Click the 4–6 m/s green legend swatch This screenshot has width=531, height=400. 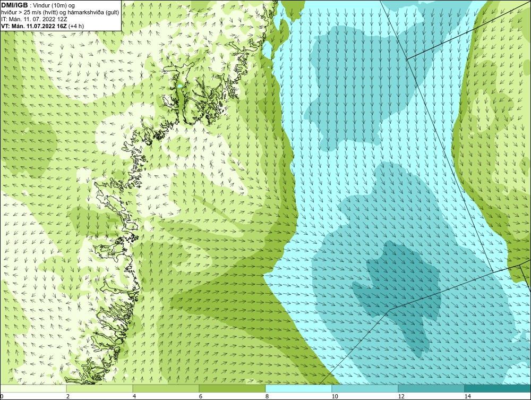click(x=166, y=388)
